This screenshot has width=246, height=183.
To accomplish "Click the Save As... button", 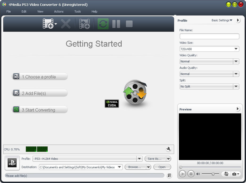I will (155, 159).
